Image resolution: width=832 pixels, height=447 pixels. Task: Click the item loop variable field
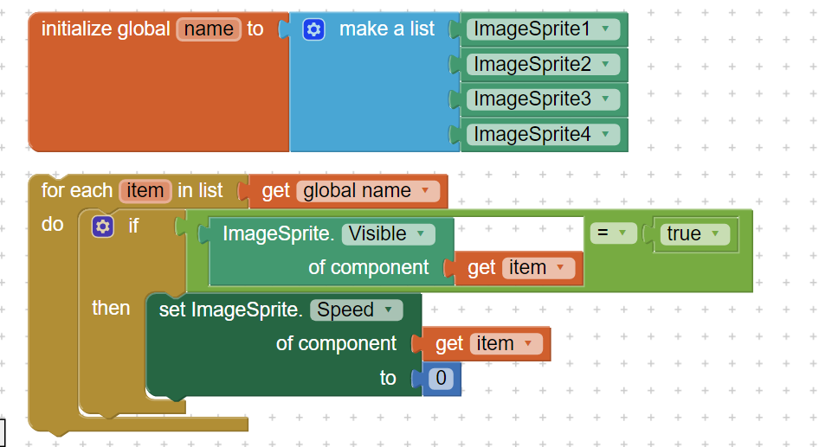point(145,191)
